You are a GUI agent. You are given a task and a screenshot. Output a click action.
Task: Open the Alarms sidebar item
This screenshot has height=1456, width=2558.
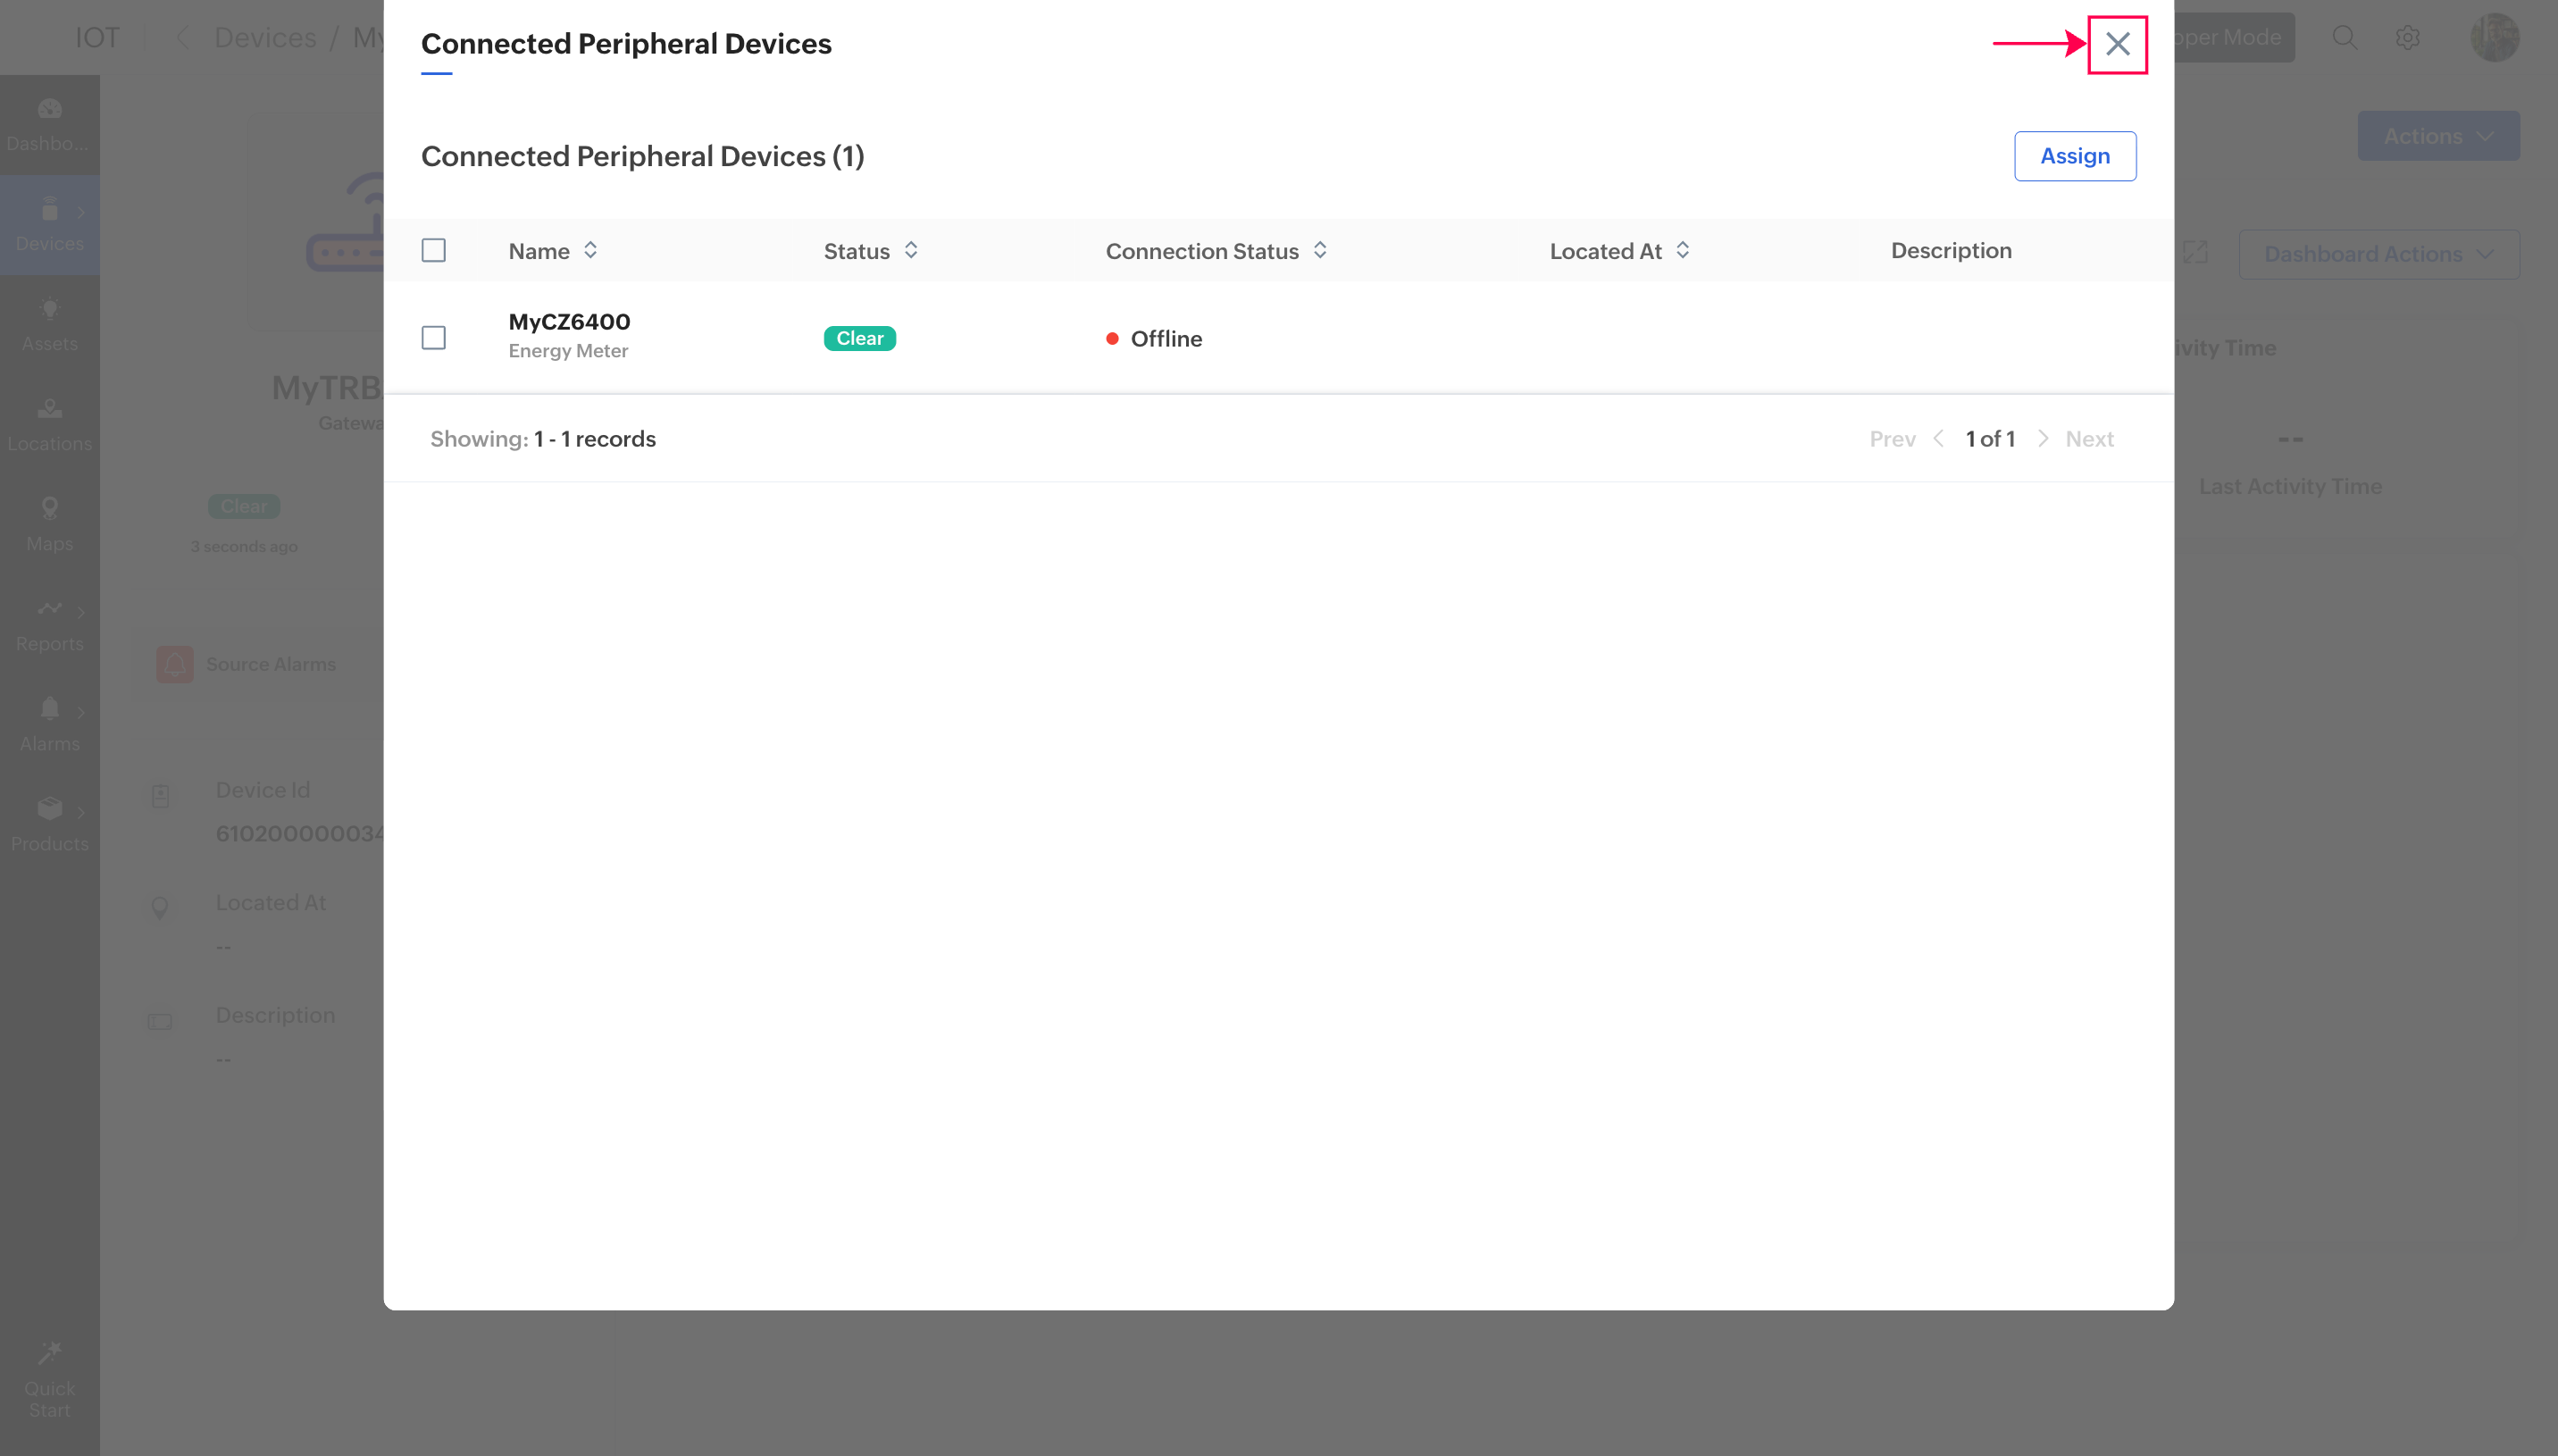(49, 724)
